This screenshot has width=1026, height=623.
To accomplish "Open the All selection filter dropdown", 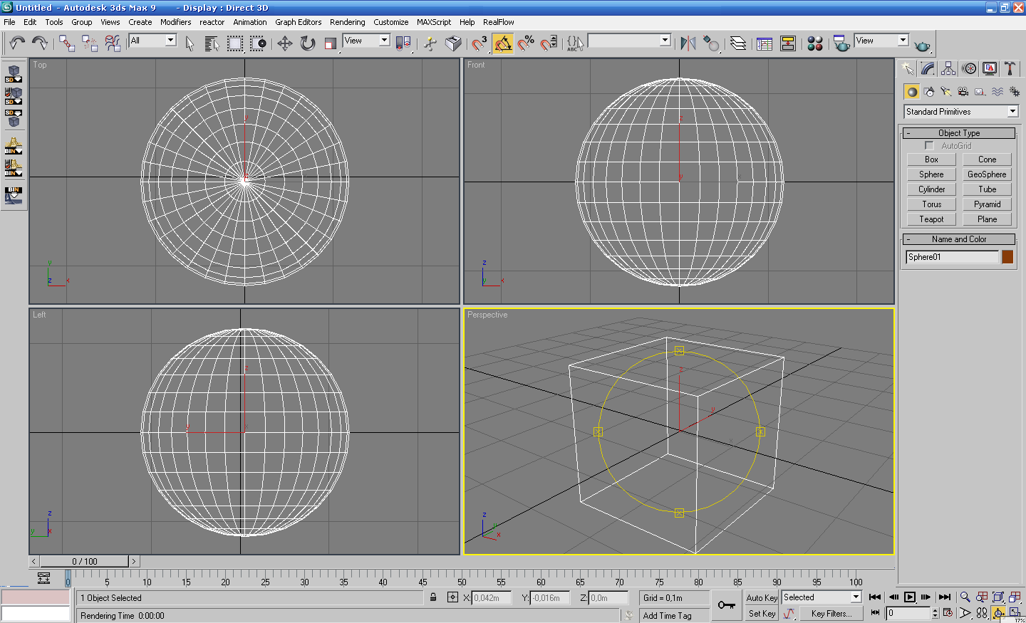I will [170, 41].
